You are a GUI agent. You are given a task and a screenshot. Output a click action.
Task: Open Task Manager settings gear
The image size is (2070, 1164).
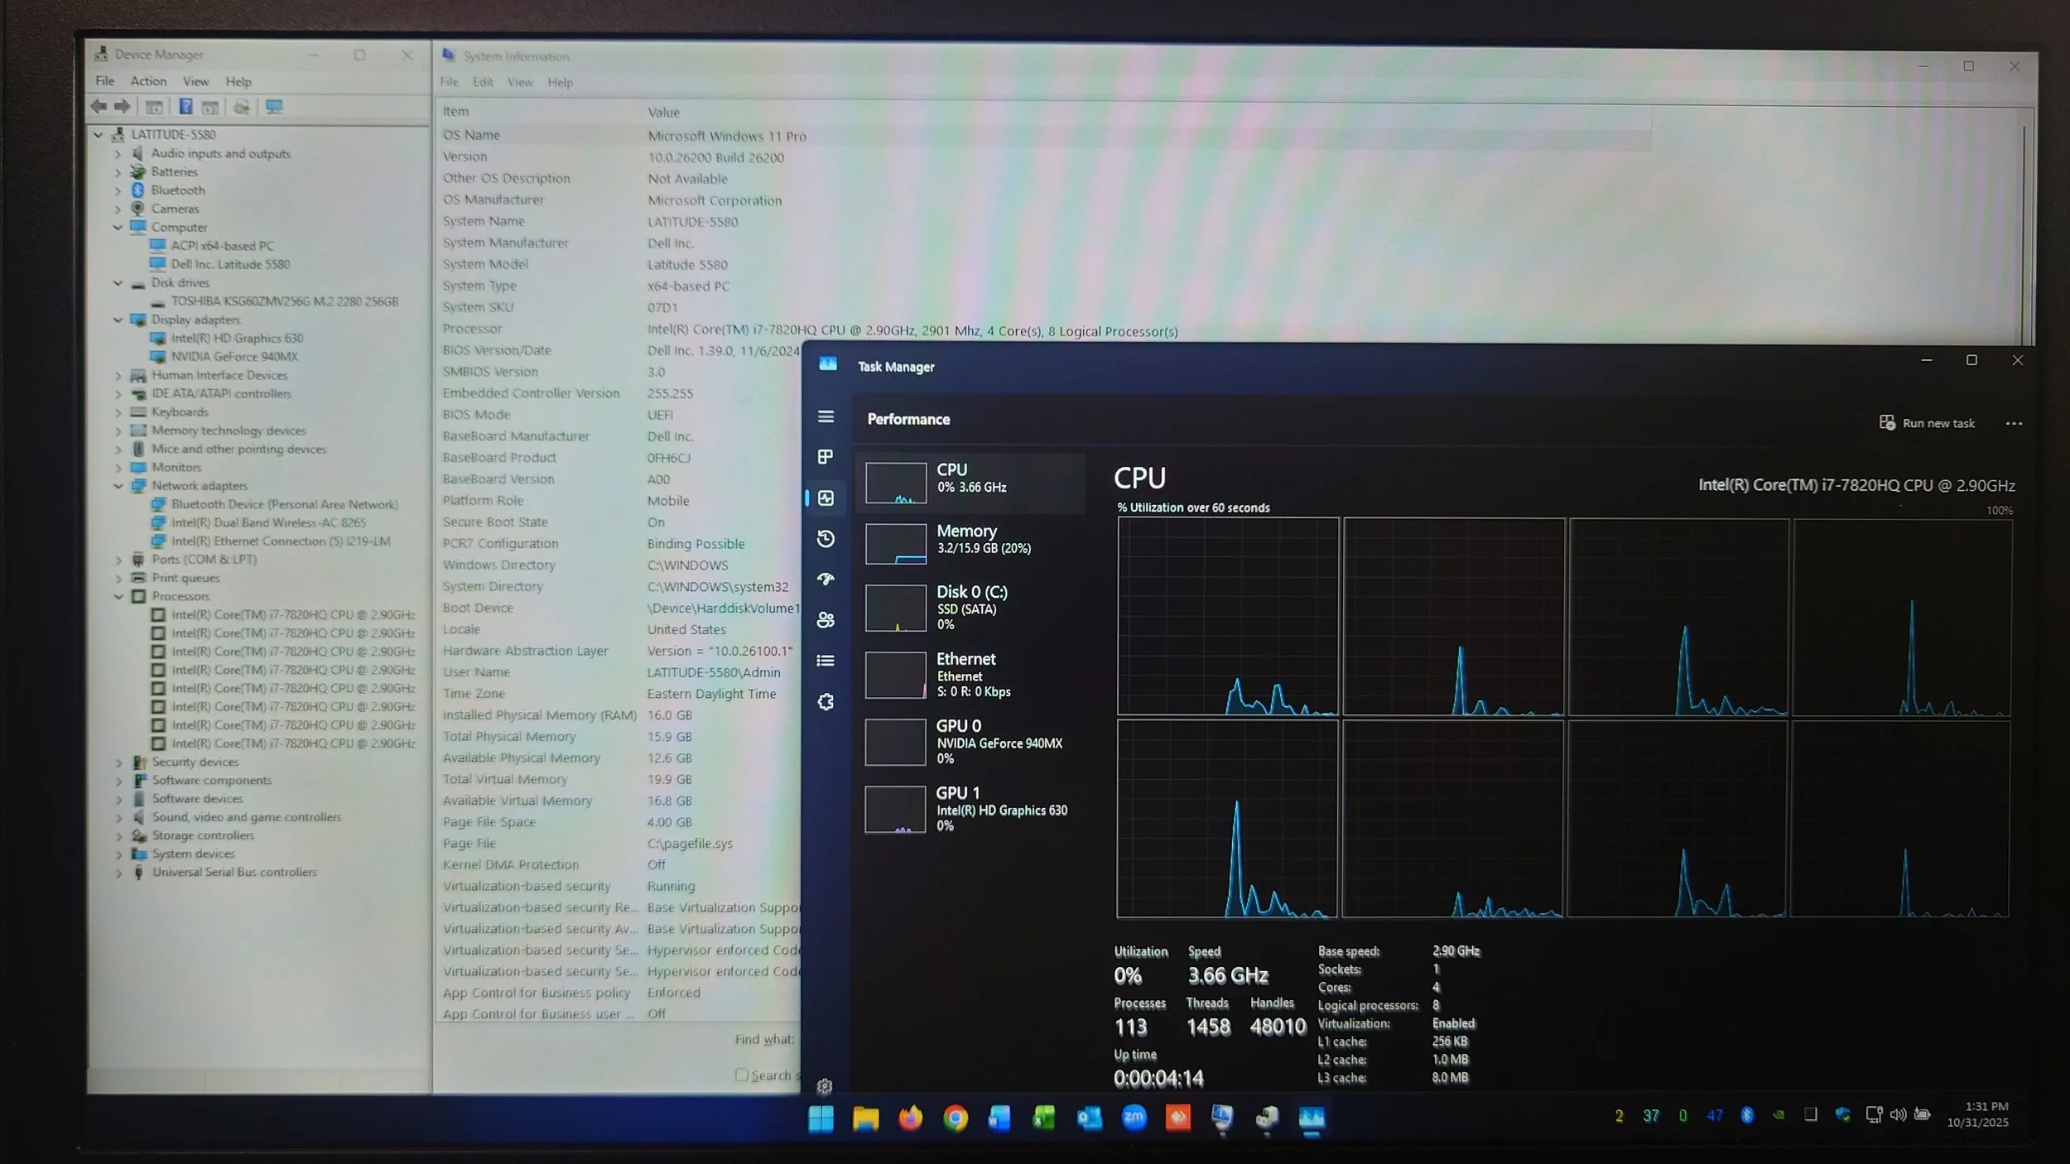[x=825, y=1086]
